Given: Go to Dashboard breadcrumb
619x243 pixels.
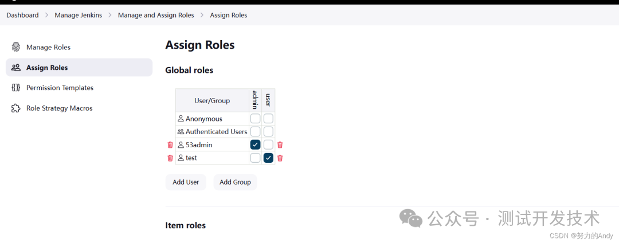Looking at the screenshot, I should click(22, 15).
